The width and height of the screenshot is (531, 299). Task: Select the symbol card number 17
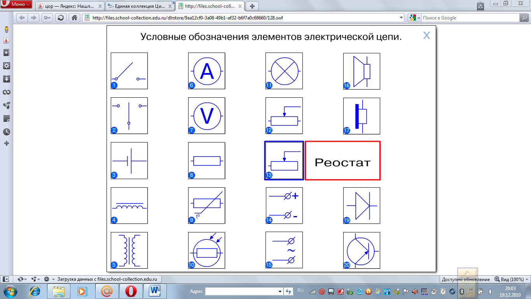point(362,116)
